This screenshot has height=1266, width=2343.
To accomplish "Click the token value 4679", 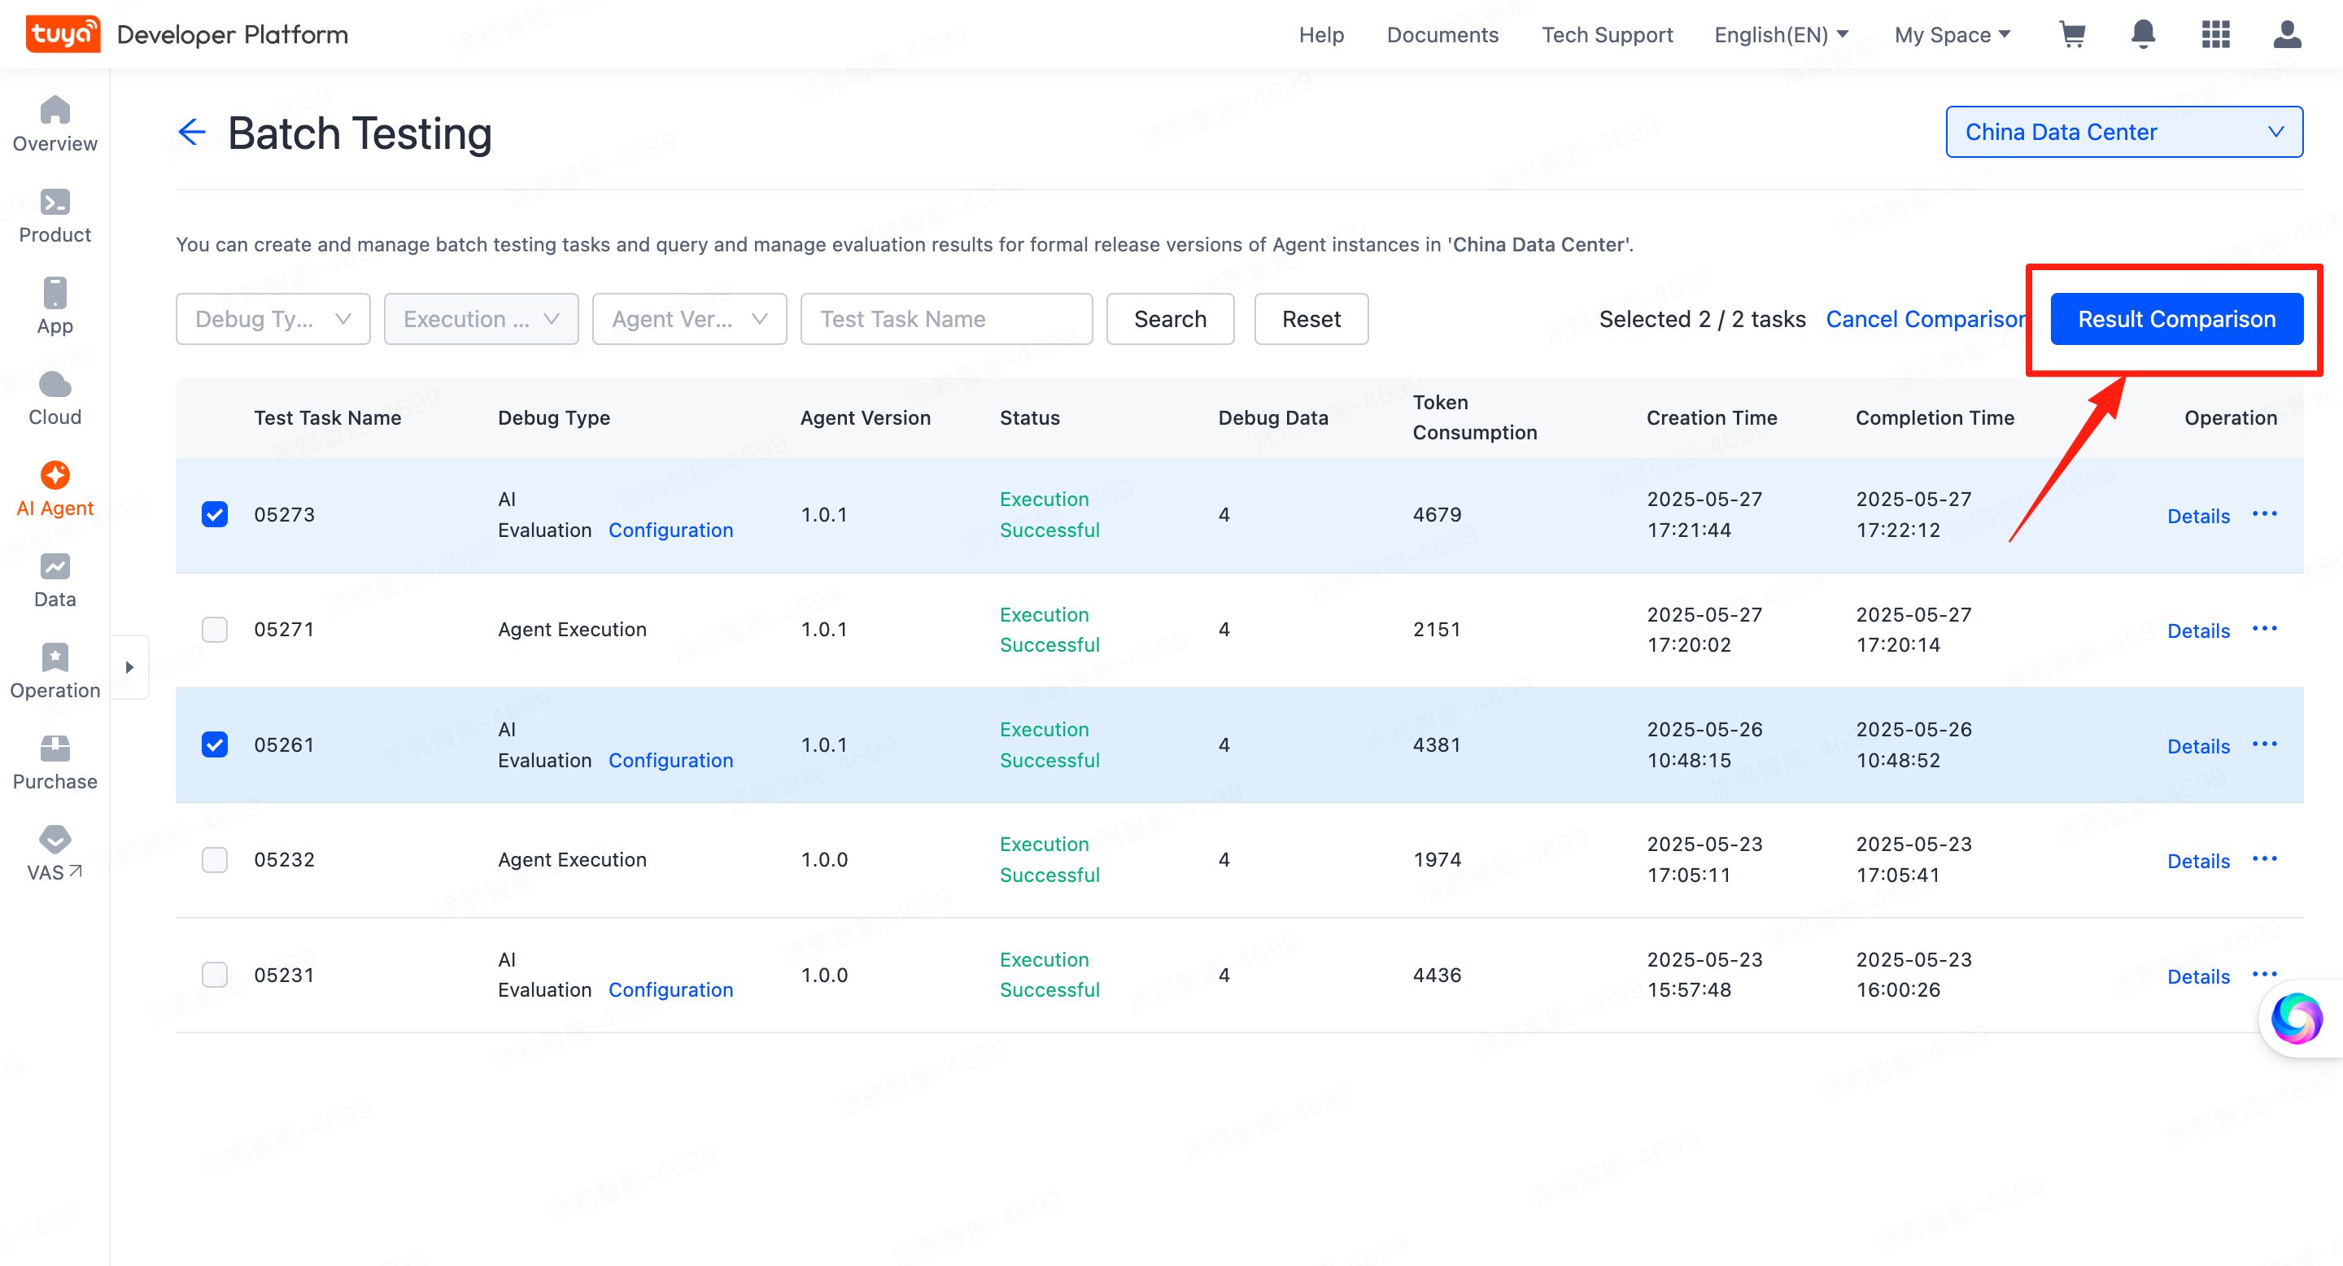I will [1436, 514].
